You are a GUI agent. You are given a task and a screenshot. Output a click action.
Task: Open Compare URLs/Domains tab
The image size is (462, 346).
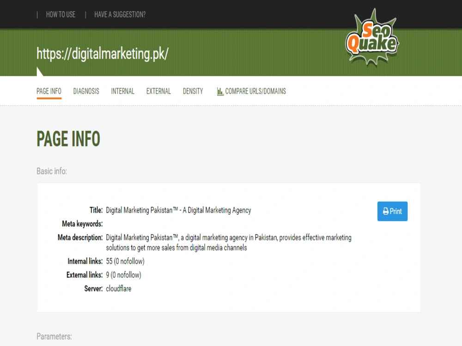(251, 91)
